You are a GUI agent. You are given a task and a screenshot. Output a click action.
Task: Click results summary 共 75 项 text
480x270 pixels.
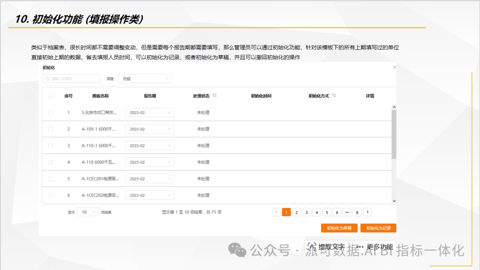coord(214,212)
